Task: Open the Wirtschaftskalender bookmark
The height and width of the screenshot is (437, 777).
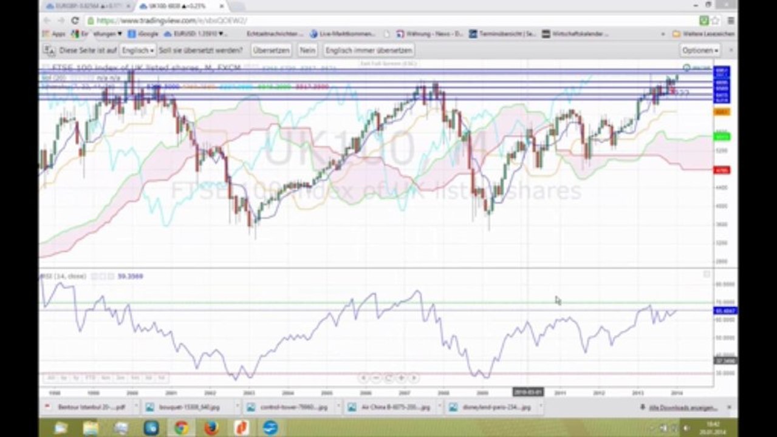Action: (x=575, y=34)
